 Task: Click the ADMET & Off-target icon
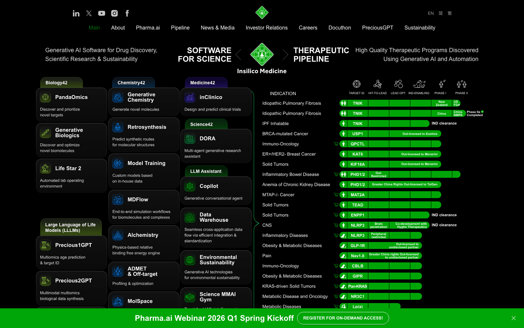coord(118,271)
